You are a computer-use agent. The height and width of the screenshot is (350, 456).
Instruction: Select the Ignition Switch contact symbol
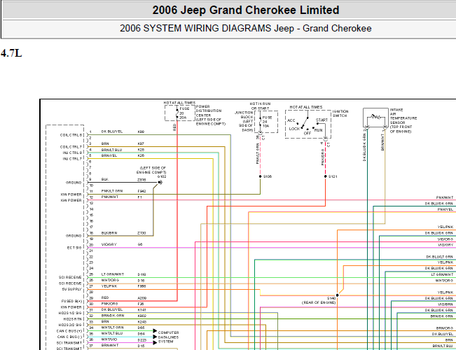coord(308,124)
